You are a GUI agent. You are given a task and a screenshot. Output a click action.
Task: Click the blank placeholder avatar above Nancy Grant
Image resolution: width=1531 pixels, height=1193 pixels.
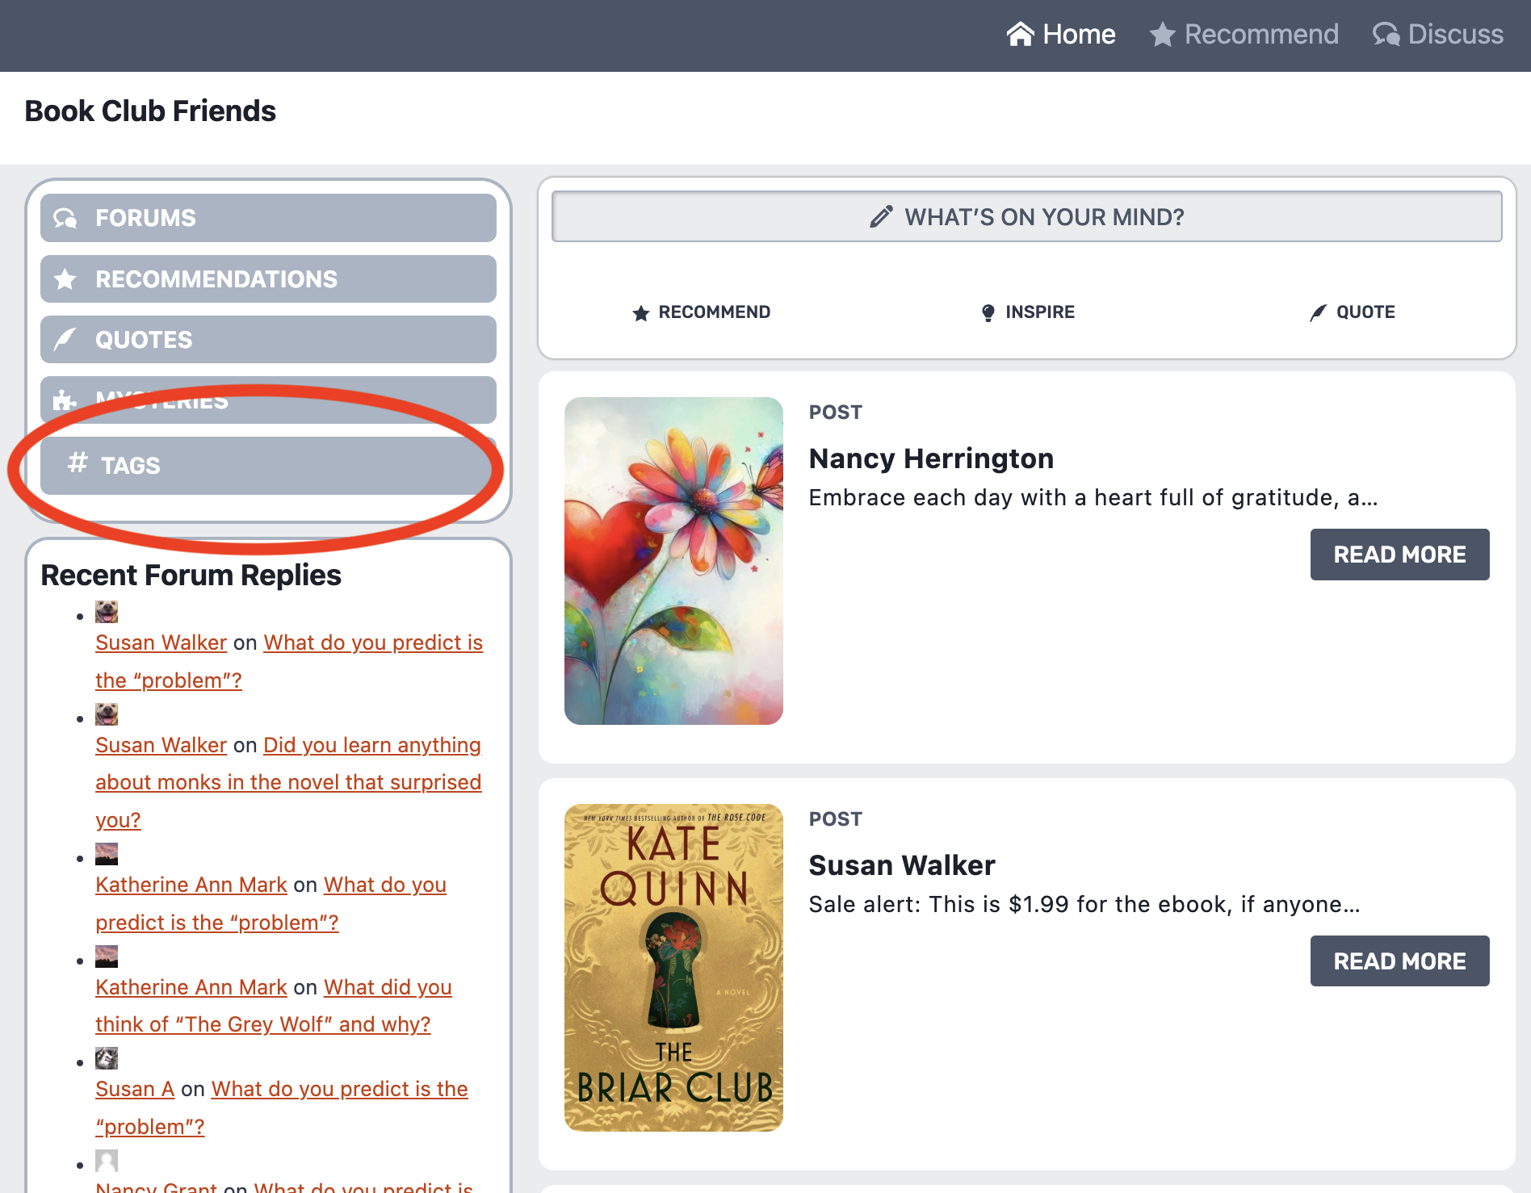[107, 1161]
